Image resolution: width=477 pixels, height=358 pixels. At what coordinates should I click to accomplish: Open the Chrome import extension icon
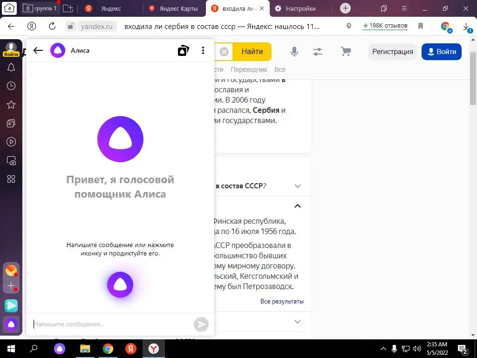(x=446, y=27)
